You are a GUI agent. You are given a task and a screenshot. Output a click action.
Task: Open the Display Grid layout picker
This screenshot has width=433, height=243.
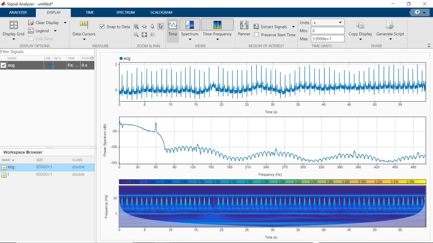[x=14, y=25]
